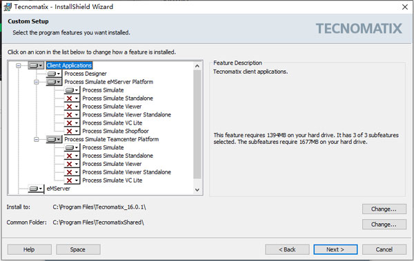Viewport: 414px width, 261px height.
Task: Select Process Simulate eMServer Platform label
Action: point(109,82)
